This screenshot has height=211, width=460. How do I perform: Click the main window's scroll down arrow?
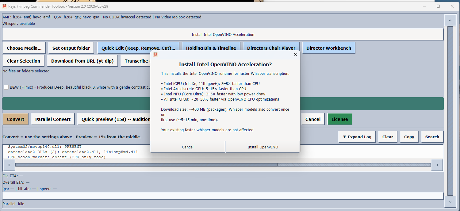450,202
